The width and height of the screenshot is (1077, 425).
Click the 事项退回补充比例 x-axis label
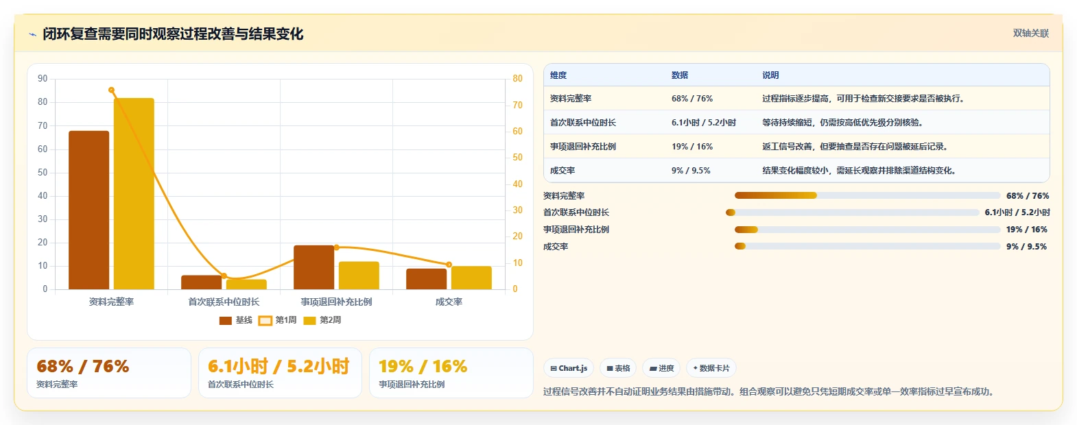336,302
